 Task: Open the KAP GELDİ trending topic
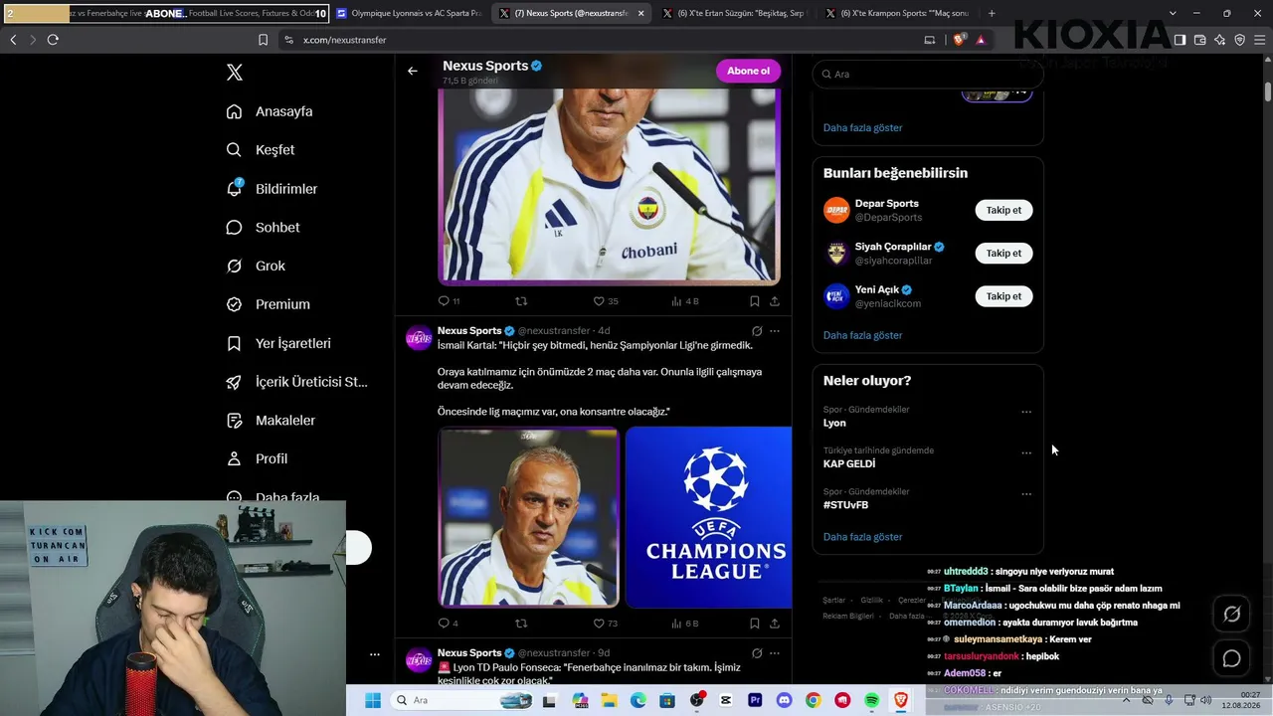click(849, 463)
